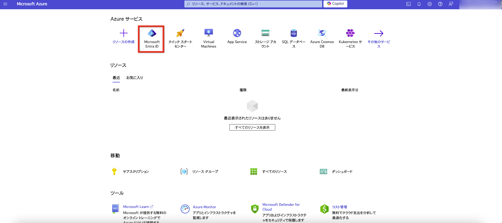Screen dimensions: 502x223
Task: Open ストレージ アカウント service
Action: pos(265,39)
